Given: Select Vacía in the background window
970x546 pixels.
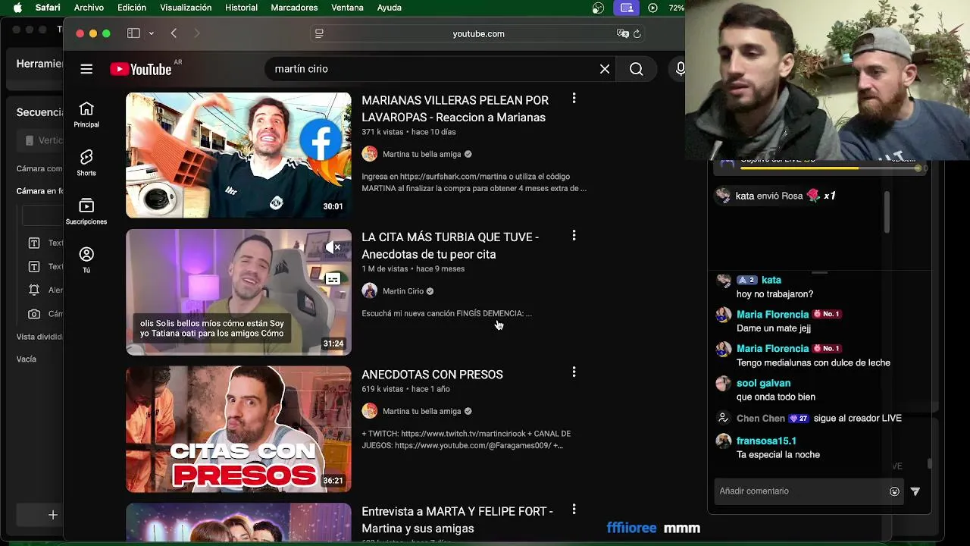Looking at the screenshot, I should pos(27,359).
